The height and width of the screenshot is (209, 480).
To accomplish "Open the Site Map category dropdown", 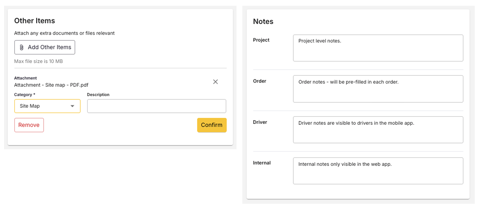I will pos(47,106).
